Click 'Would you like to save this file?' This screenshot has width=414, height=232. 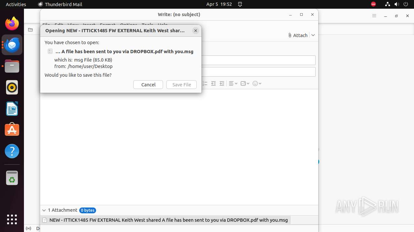78,75
